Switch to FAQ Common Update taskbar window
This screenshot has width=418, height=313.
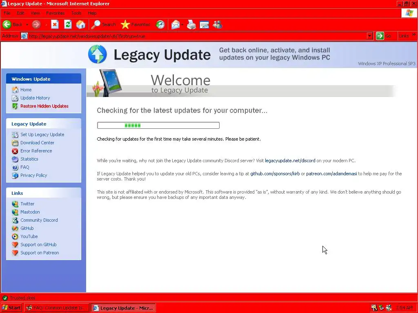tap(57, 308)
